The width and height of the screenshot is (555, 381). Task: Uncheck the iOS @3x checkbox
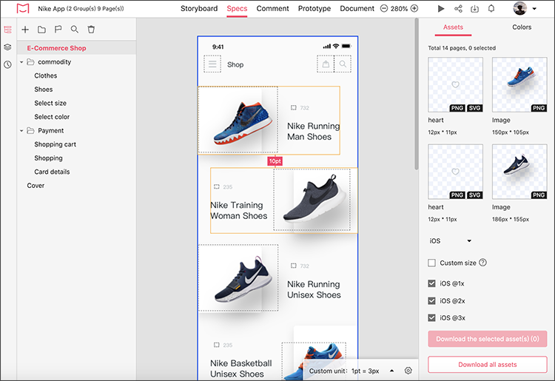432,317
